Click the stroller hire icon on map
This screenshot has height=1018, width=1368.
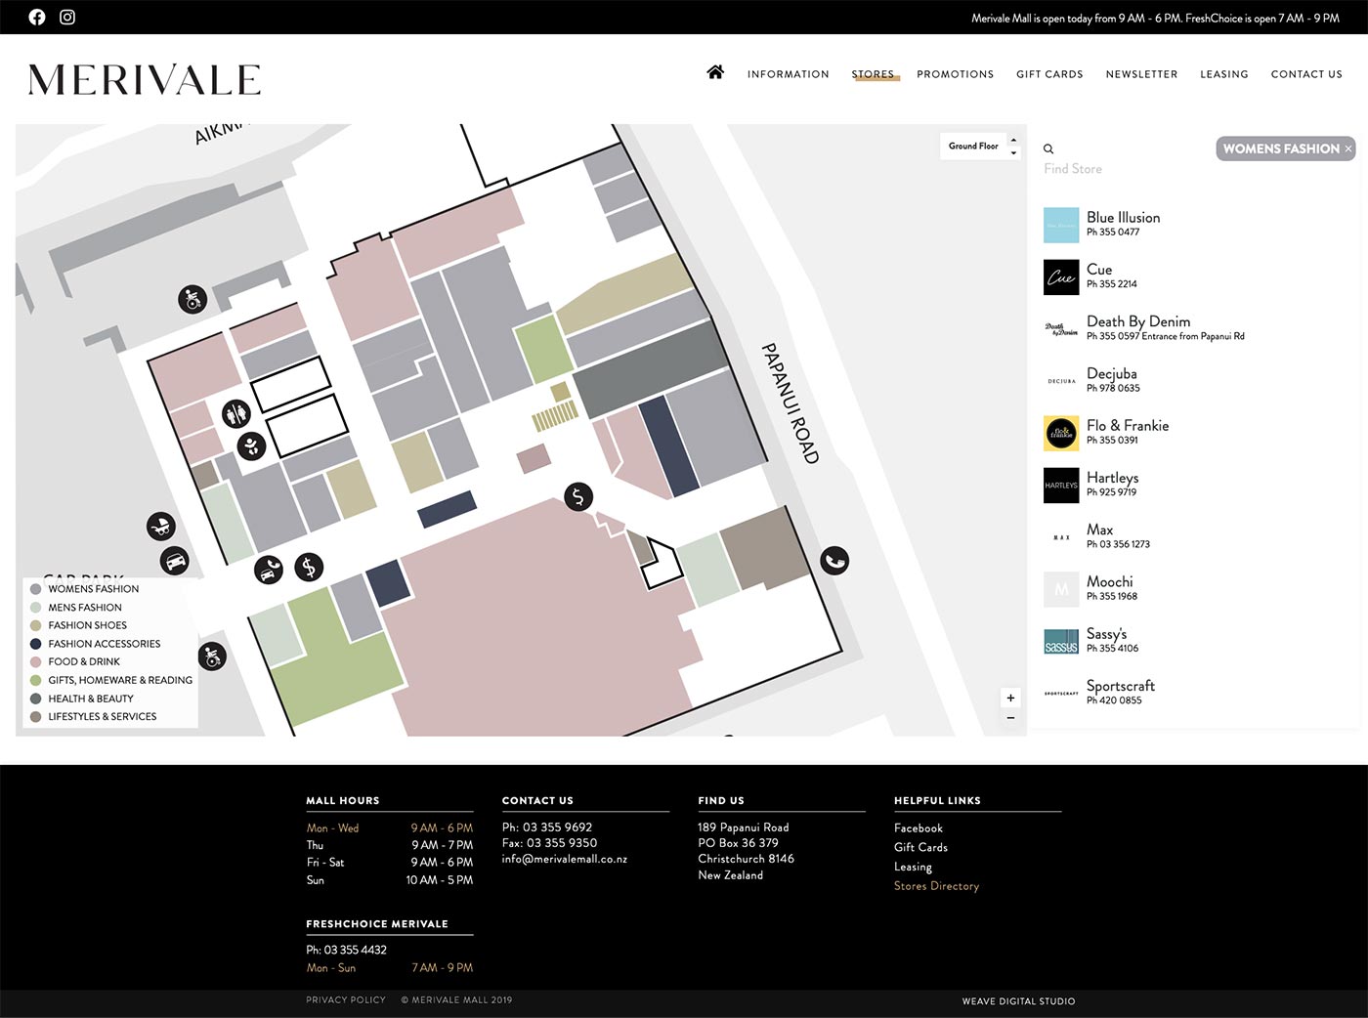161,527
